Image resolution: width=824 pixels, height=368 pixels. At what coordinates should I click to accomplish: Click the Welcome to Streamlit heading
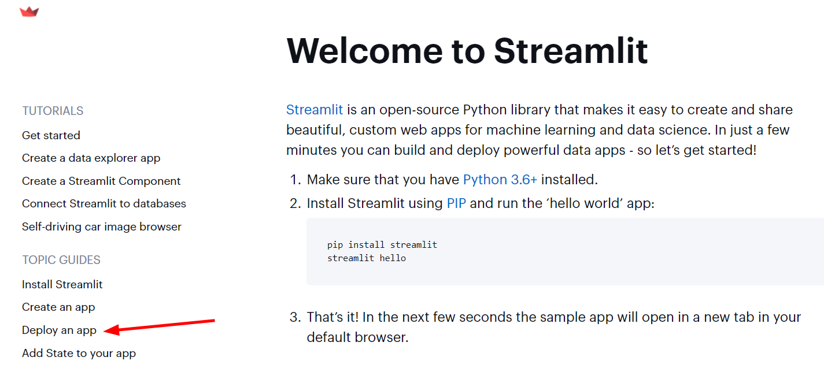[467, 50]
